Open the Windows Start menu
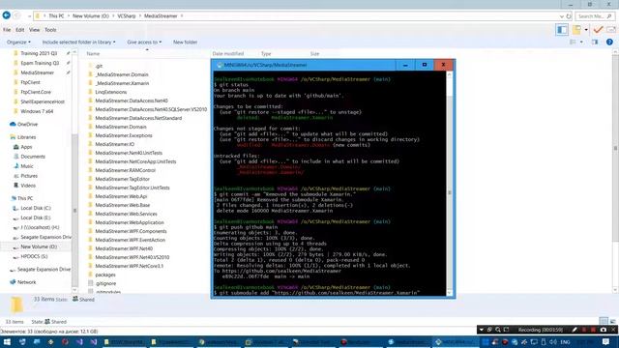619x348 pixels. click(x=7, y=341)
